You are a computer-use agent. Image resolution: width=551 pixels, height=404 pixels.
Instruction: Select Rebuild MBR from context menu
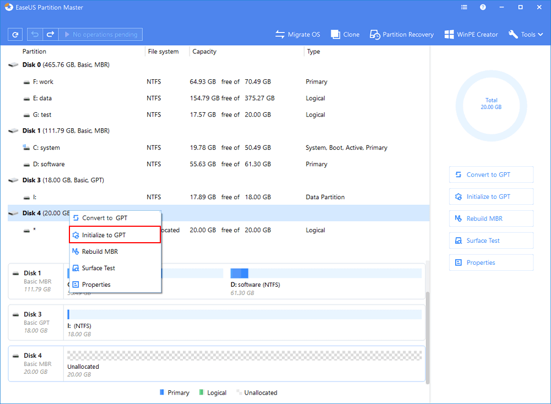coord(100,252)
